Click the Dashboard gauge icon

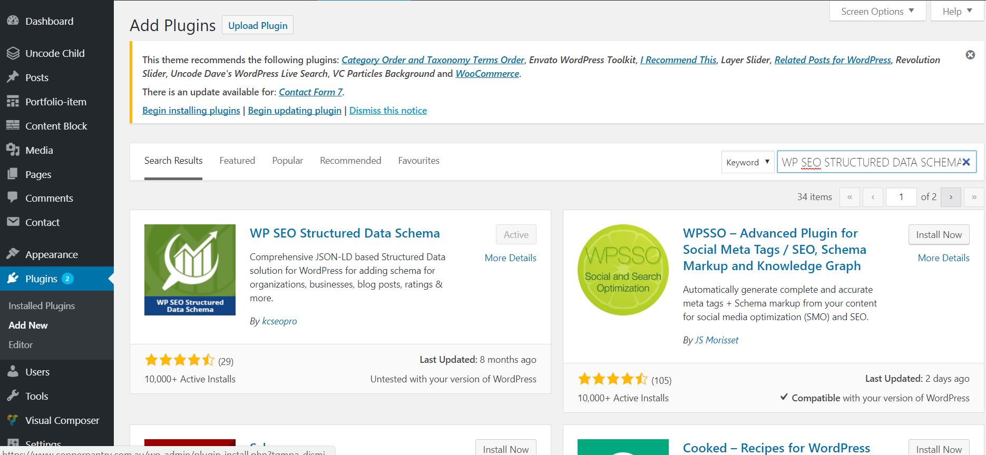tap(13, 21)
